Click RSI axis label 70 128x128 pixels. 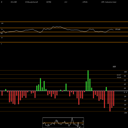[2, 29]
